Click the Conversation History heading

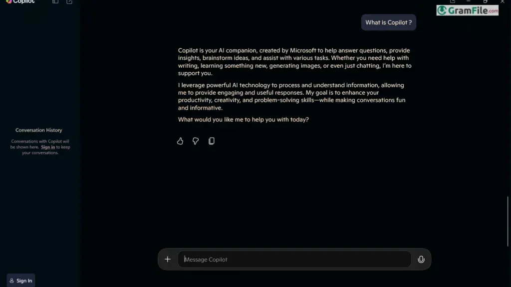(x=39, y=130)
